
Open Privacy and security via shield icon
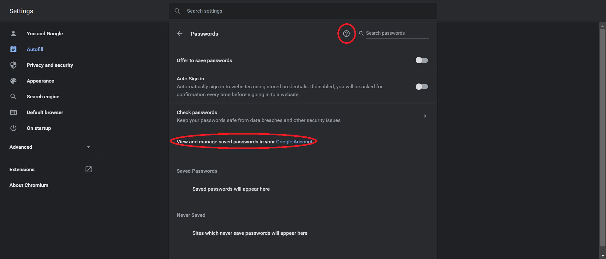coord(13,65)
